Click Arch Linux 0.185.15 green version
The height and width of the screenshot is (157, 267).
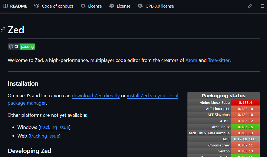[x=245, y=127]
